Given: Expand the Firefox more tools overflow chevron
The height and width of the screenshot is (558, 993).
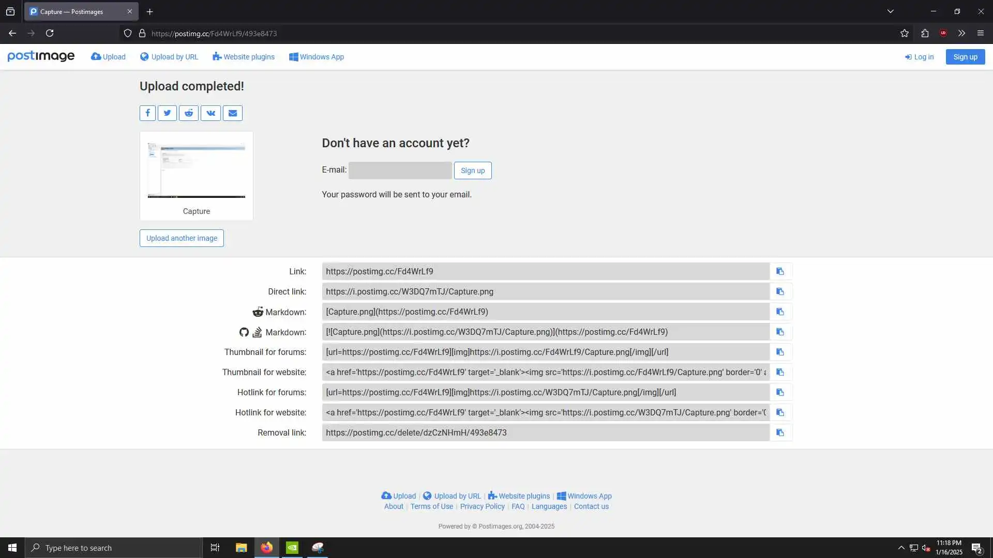Looking at the screenshot, I should 961,33.
